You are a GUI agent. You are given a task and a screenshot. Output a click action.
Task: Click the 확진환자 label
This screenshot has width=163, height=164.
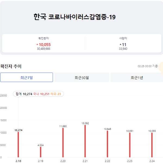point(43,38)
